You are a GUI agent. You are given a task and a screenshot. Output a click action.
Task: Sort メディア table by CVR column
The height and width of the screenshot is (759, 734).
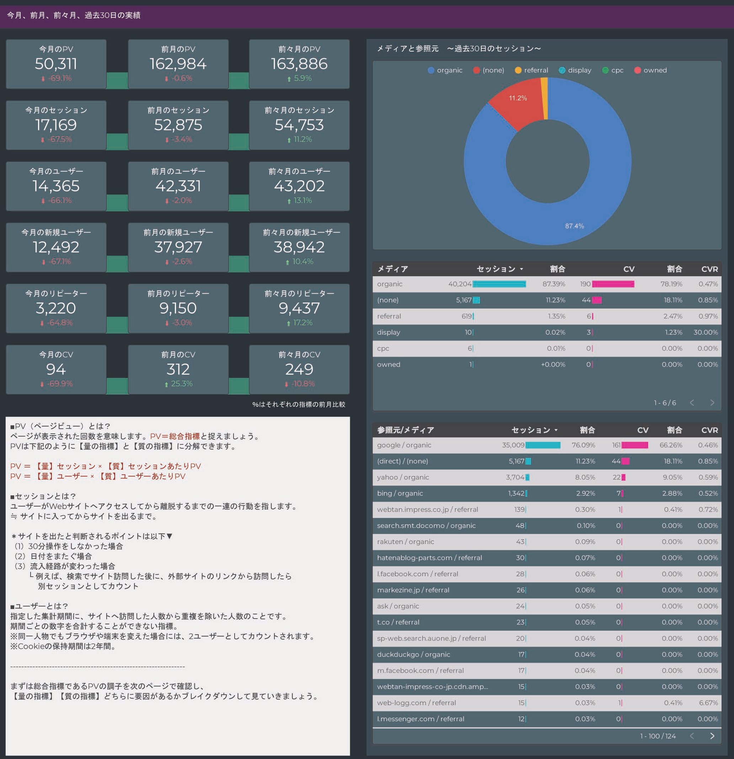(709, 269)
